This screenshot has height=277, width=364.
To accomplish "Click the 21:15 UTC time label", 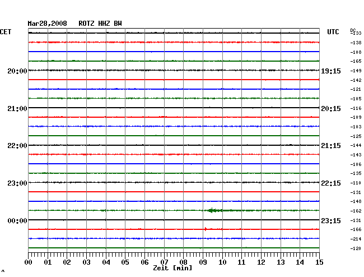I will tap(331, 146).
